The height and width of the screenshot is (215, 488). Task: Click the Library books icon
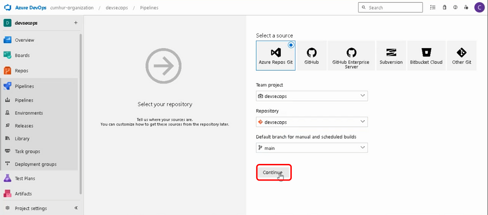click(x=7, y=139)
